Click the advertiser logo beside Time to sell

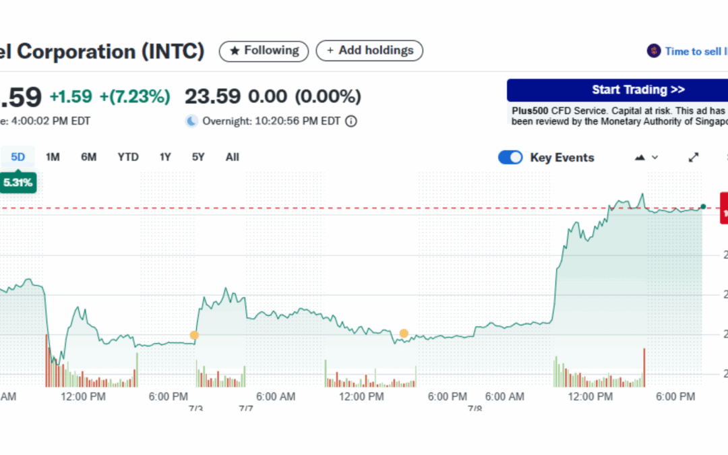click(653, 51)
